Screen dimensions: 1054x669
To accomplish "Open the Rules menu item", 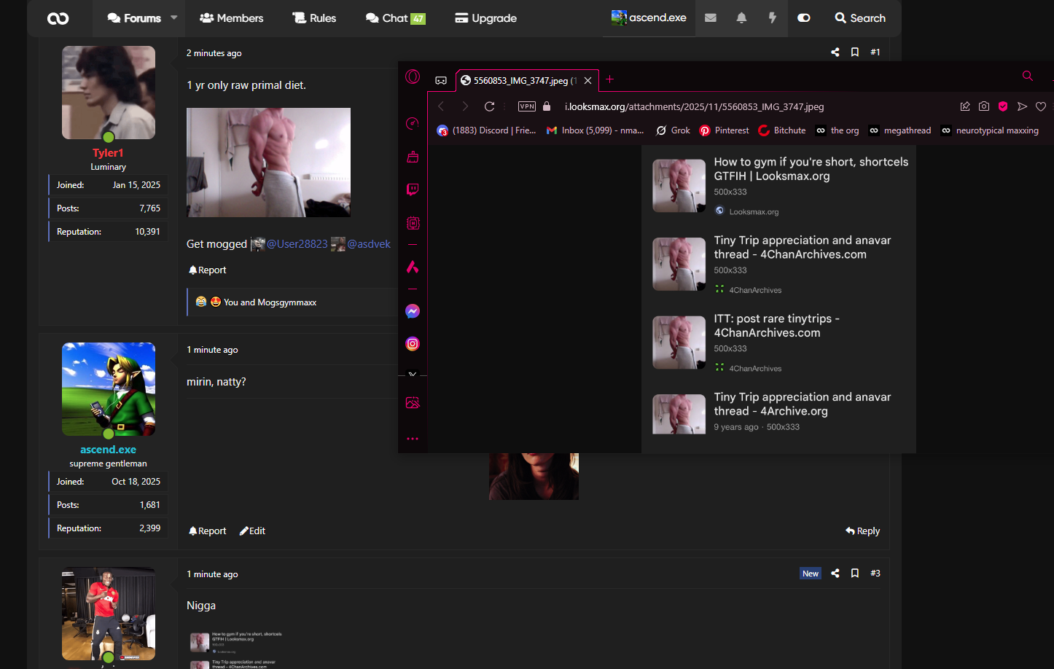I will point(314,18).
